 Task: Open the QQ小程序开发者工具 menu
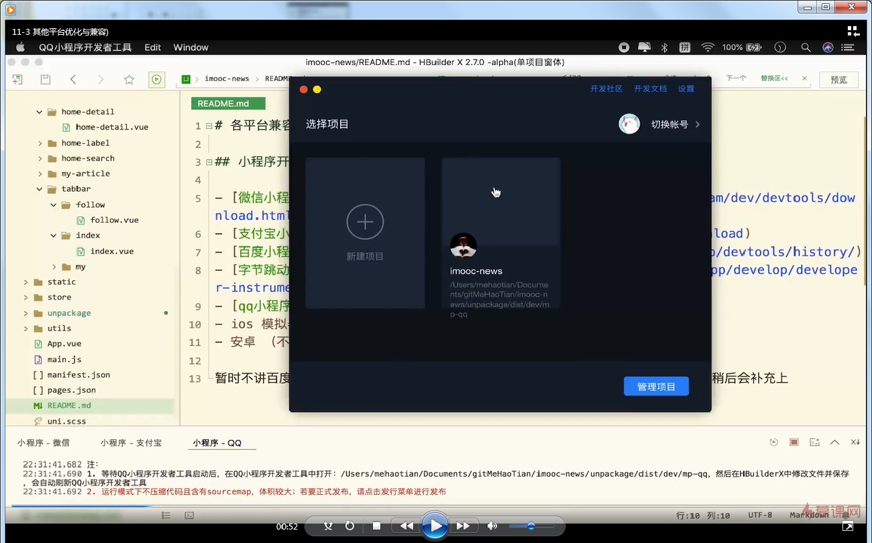[x=85, y=47]
